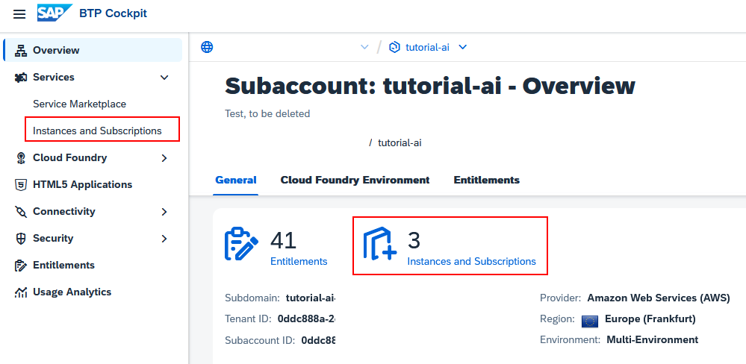Click the Connectivity plug icon
This screenshot has width=746, height=364.
(x=21, y=211)
